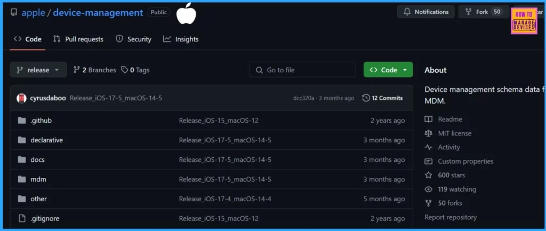Open the device-management repository link
The image size is (546, 231).
pos(98,13)
